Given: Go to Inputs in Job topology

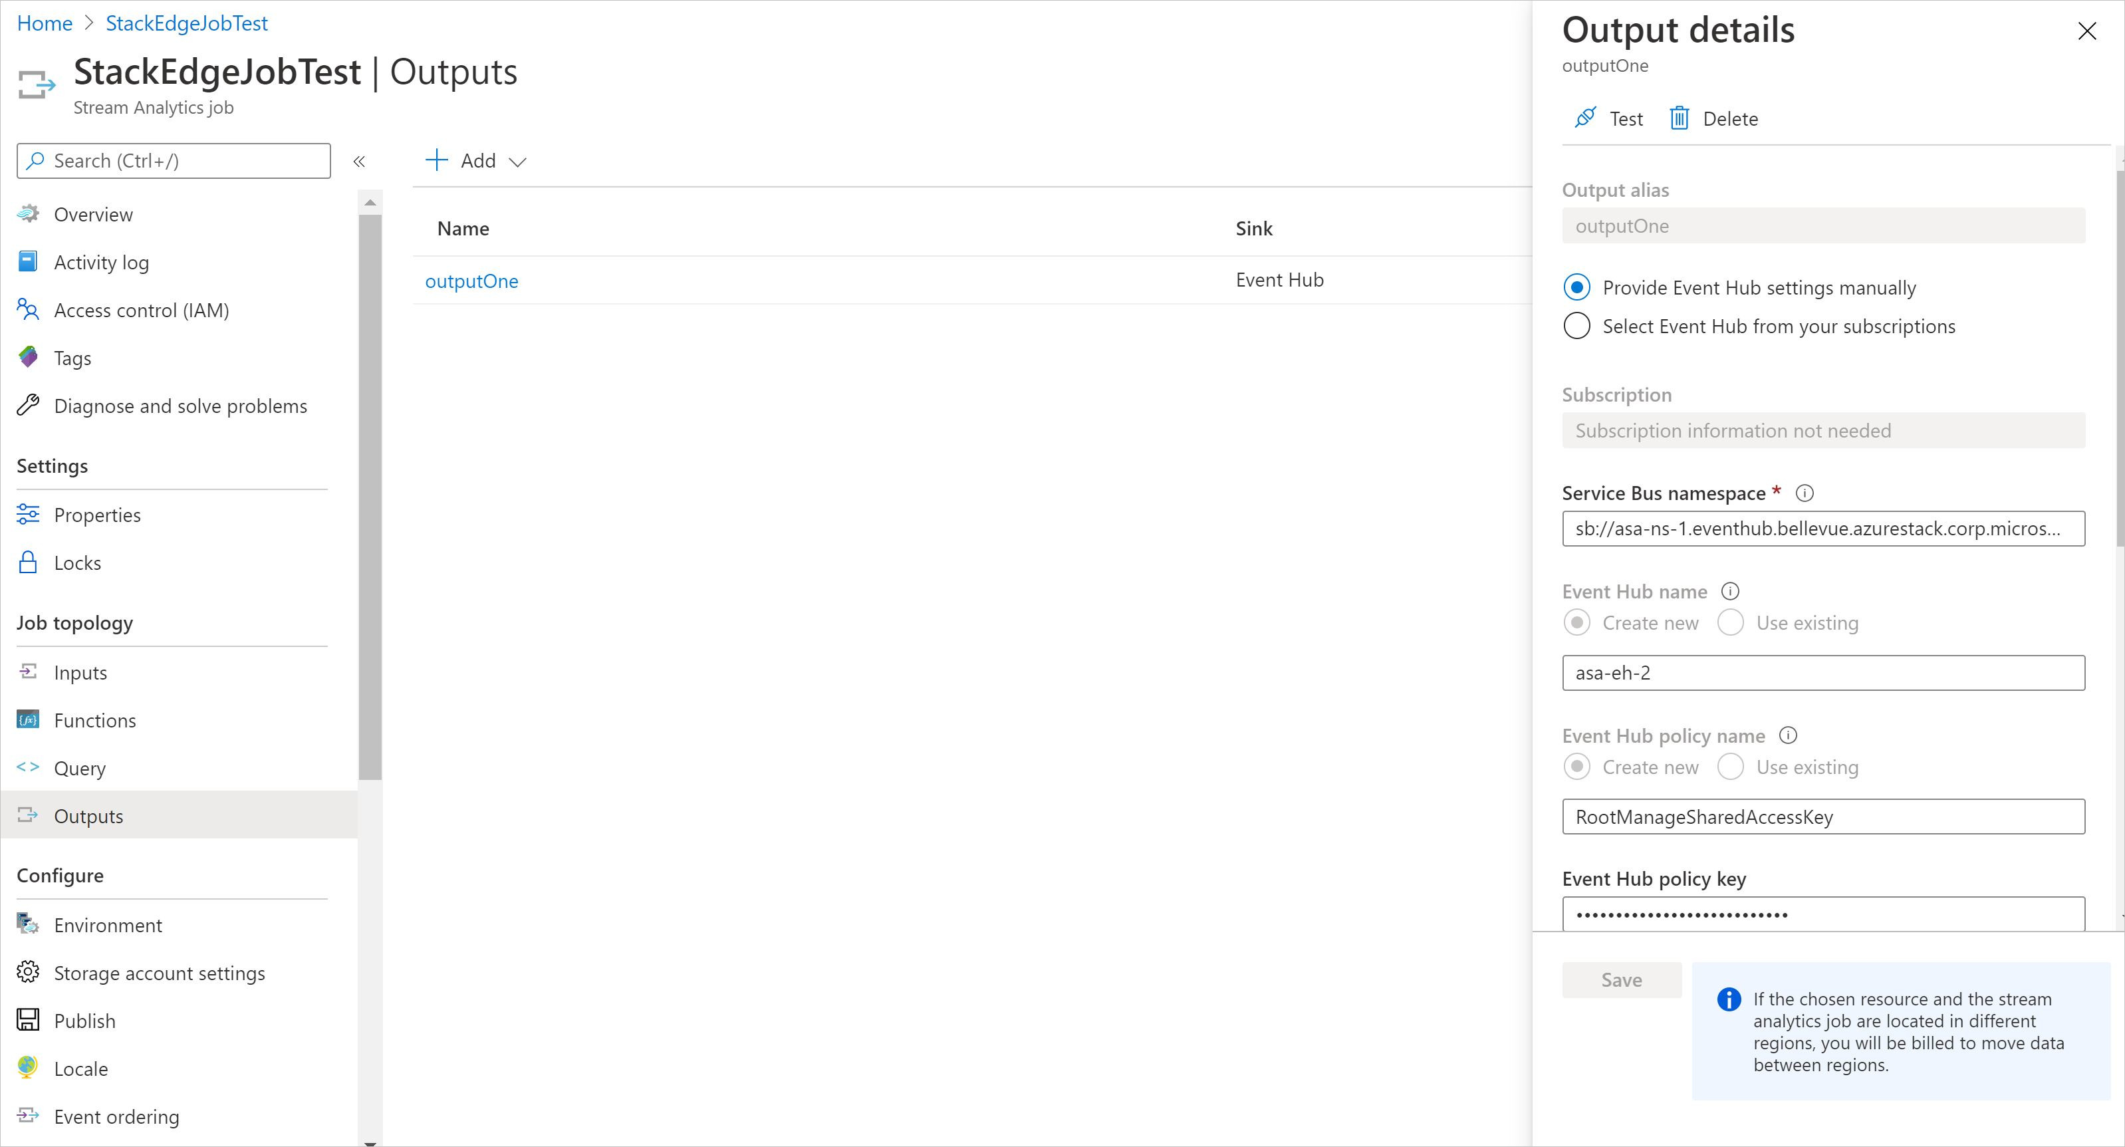Looking at the screenshot, I should tap(80, 672).
